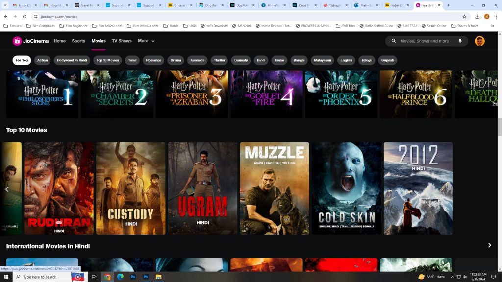Select the For You filter
This screenshot has height=282, width=502.
pyautogui.click(x=22, y=60)
